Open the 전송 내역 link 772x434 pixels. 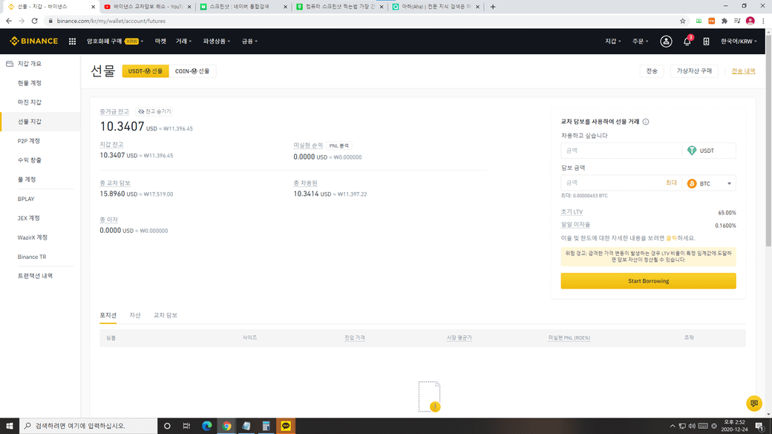coord(743,71)
